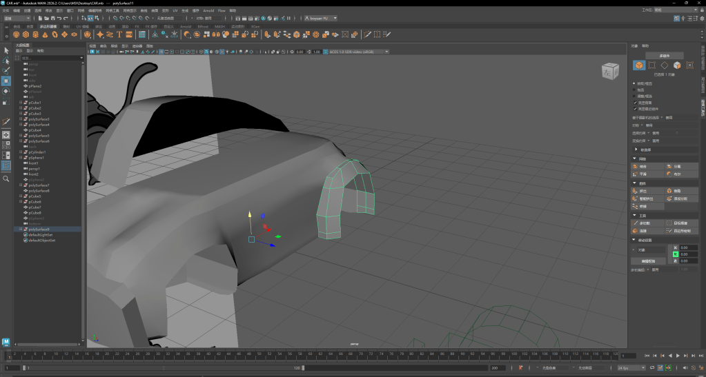Click the search magnifier icon in left toolbox
The height and width of the screenshot is (377, 706).
tap(6, 179)
